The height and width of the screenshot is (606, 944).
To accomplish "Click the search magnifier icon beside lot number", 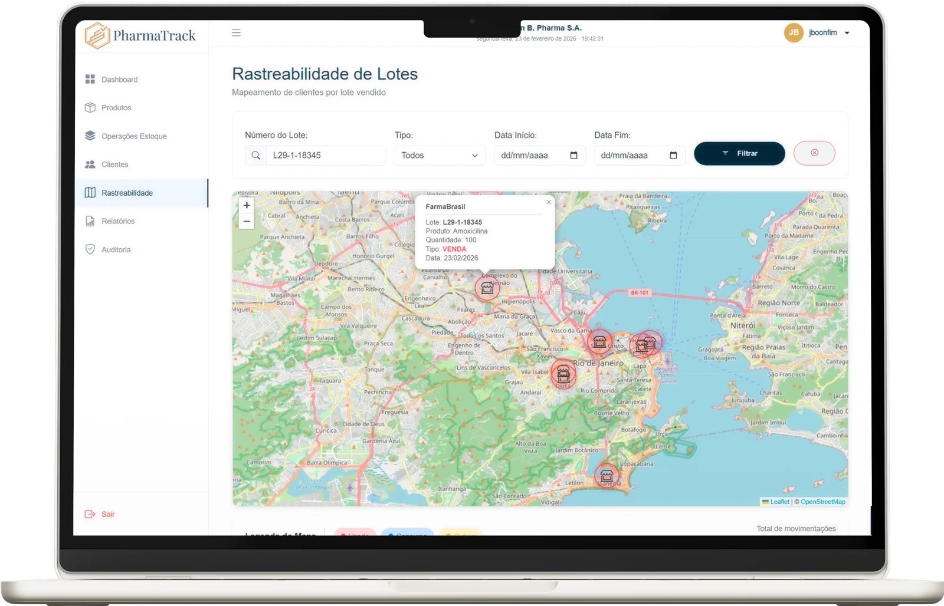I will pos(255,155).
